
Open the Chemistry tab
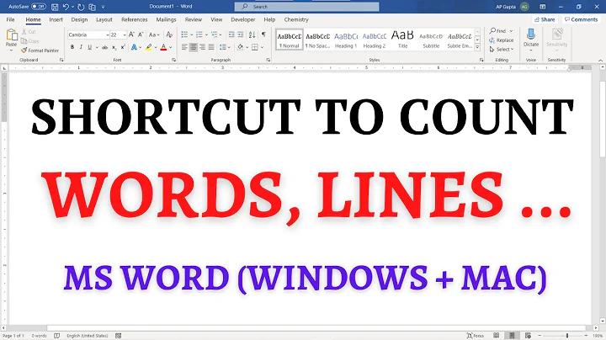pyautogui.click(x=296, y=19)
